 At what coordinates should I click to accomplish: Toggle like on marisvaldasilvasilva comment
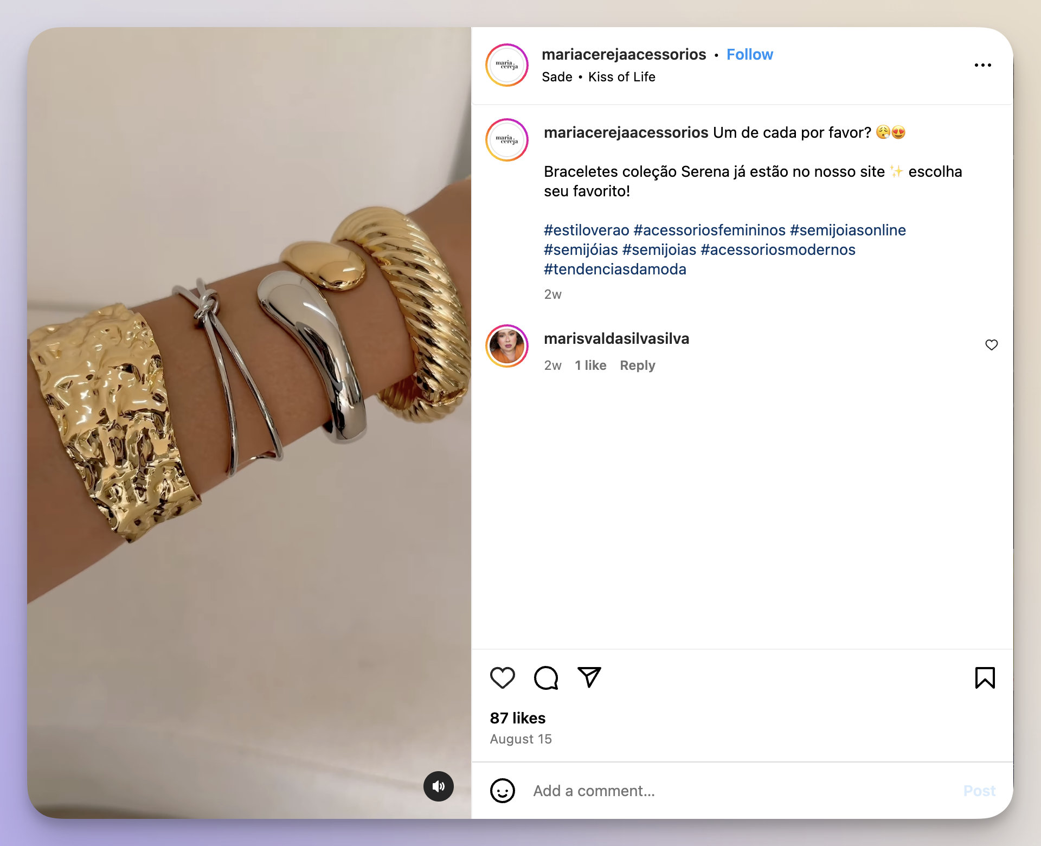coord(991,344)
